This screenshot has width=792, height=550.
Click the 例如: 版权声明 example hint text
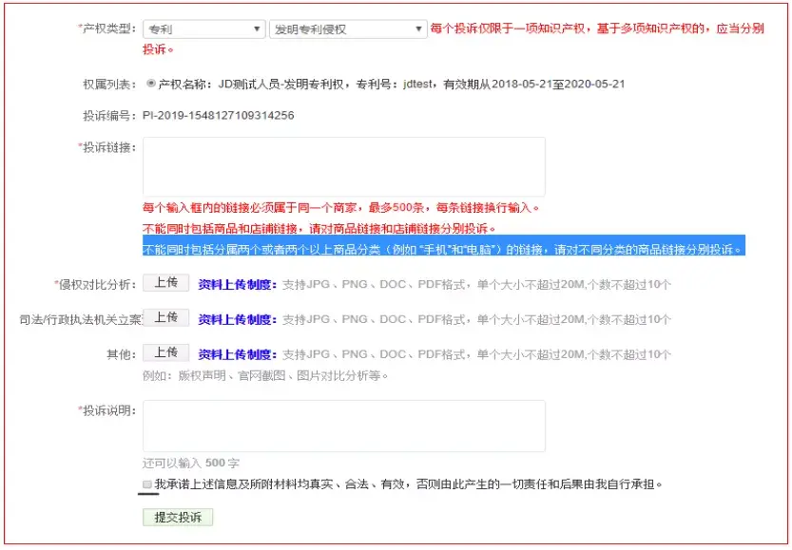tap(264, 375)
